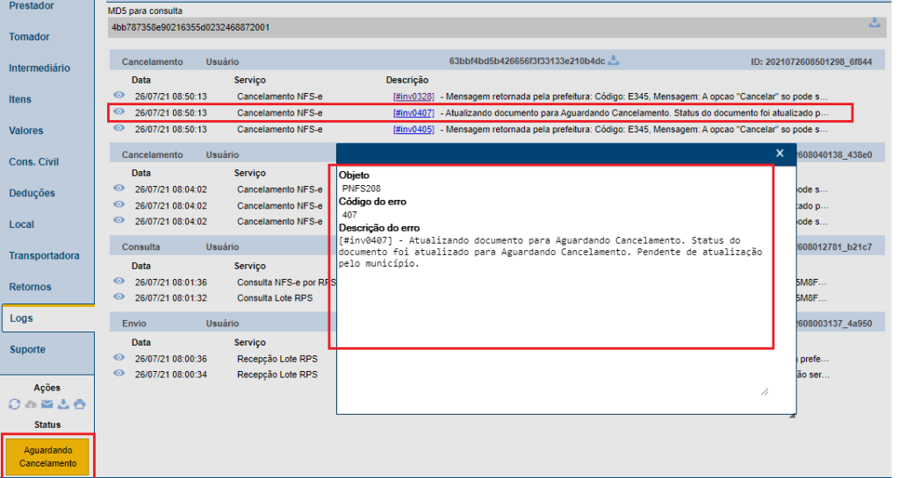899x478 pixels.
Task: Select the Deduções sidebar tab
Action: [x=32, y=193]
